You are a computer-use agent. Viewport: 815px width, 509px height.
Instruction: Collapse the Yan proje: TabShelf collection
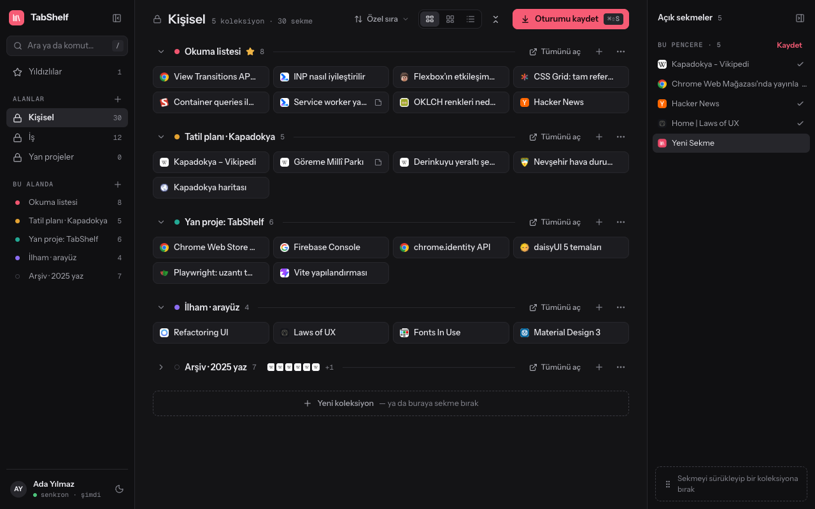[161, 222]
